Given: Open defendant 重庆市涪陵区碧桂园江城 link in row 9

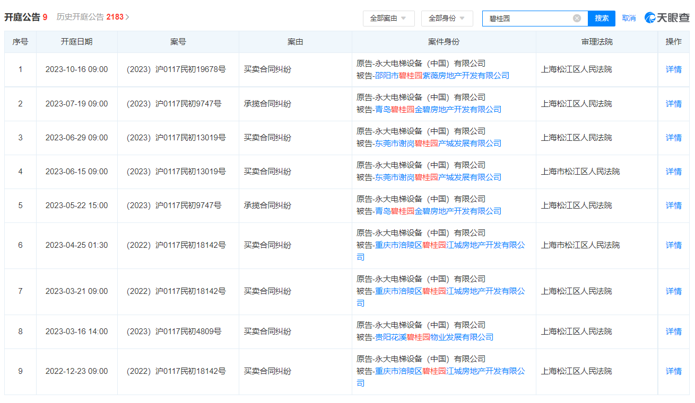Looking at the screenshot, I should (450, 371).
